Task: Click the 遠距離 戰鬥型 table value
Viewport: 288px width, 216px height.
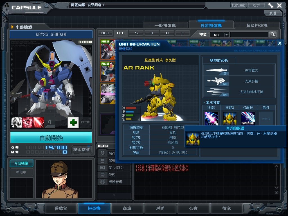Action: pyautogui.click(x=173, y=127)
